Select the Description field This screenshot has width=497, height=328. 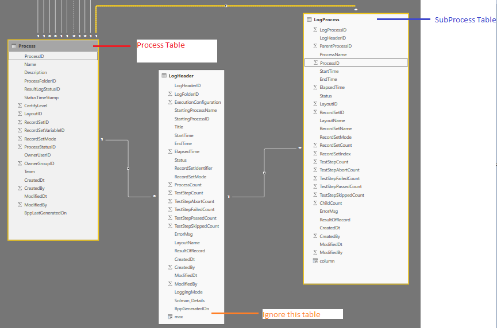point(36,72)
